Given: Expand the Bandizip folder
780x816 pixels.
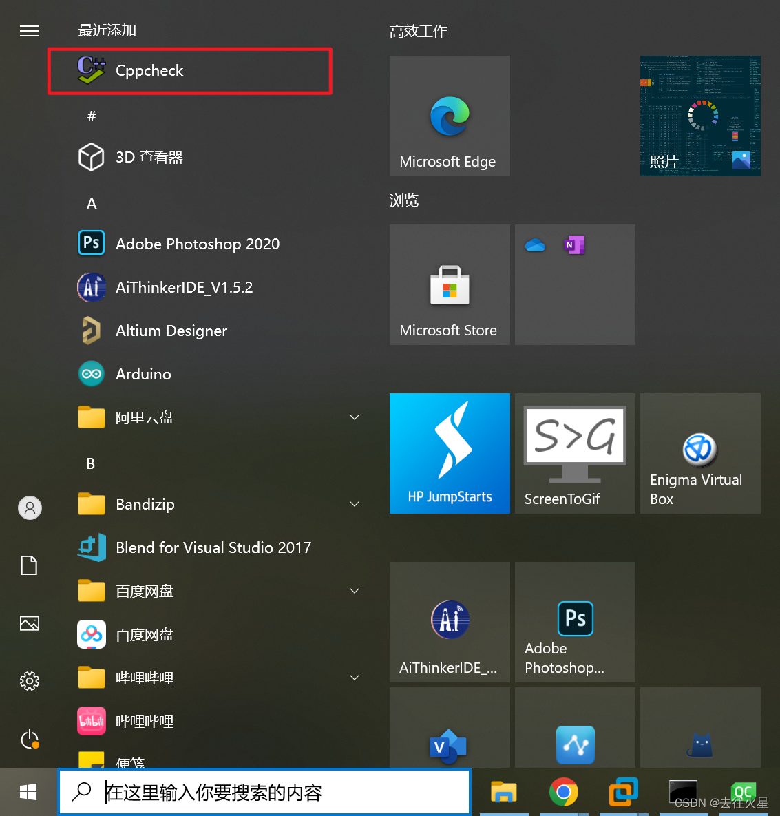Looking at the screenshot, I should pyautogui.click(x=354, y=503).
